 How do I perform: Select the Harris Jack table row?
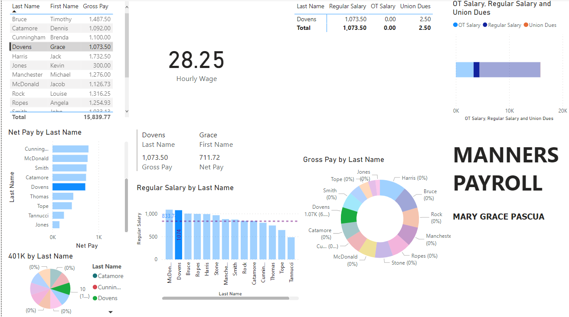coord(61,56)
